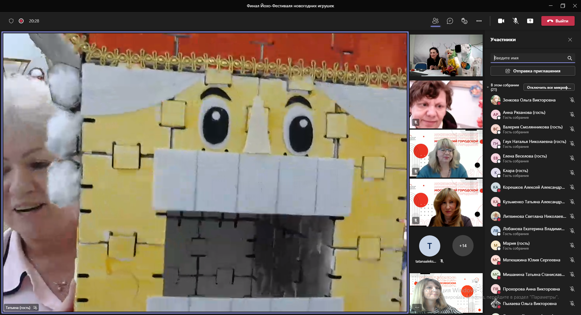
Task: Close the Участники panel
Action: (x=570, y=40)
